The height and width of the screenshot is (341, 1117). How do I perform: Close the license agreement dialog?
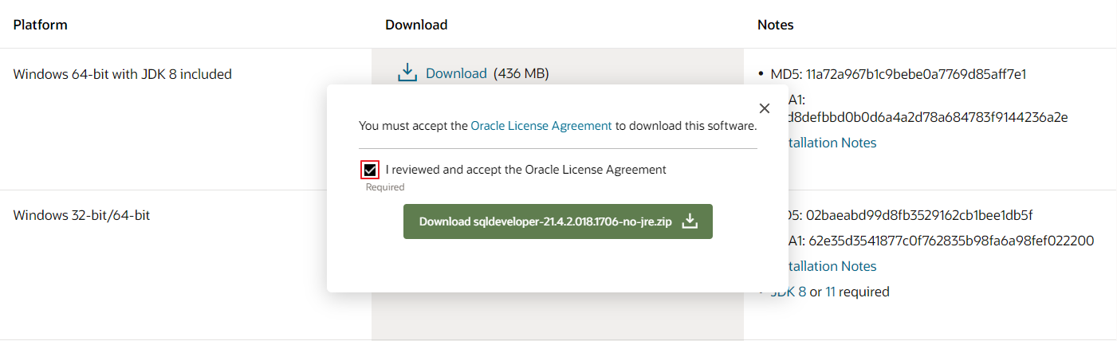click(765, 108)
